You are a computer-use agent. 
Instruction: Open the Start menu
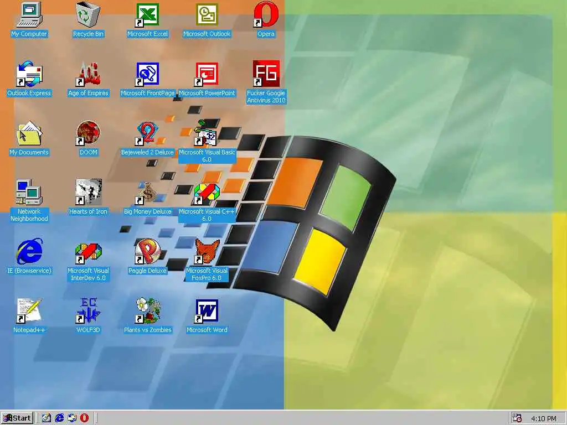[x=17, y=418]
